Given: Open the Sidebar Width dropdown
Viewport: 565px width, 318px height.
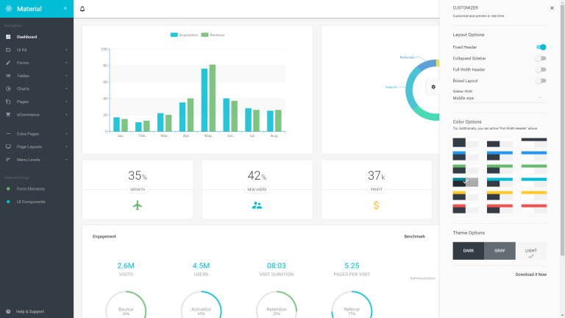Looking at the screenshot, I should point(499,98).
